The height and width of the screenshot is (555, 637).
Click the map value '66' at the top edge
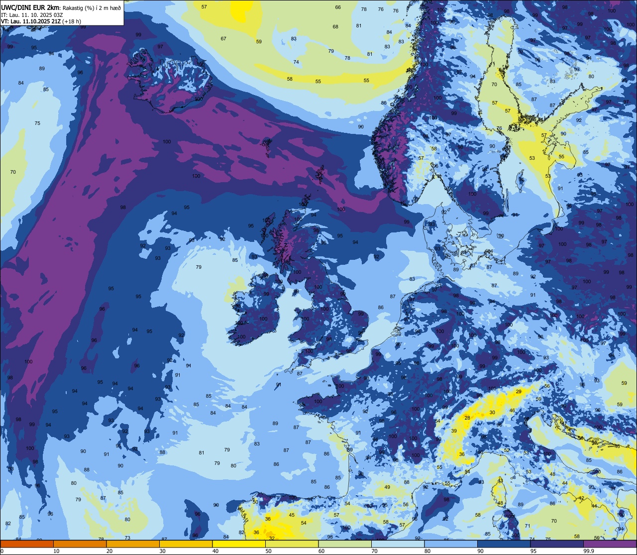[x=338, y=7]
